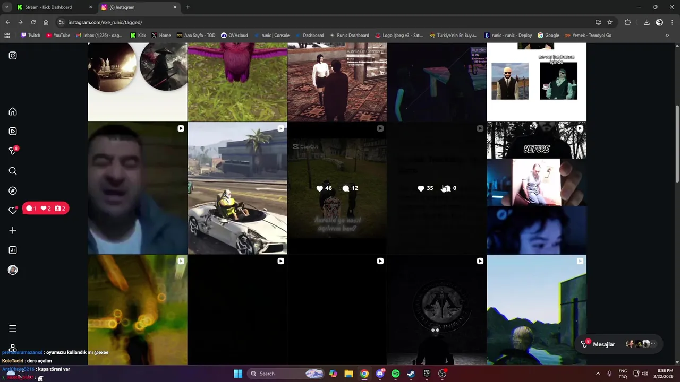The width and height of the screenshot is (680, 382).
Task: Open the OVHcloud bookmark
Action: [x=234, y=36]
